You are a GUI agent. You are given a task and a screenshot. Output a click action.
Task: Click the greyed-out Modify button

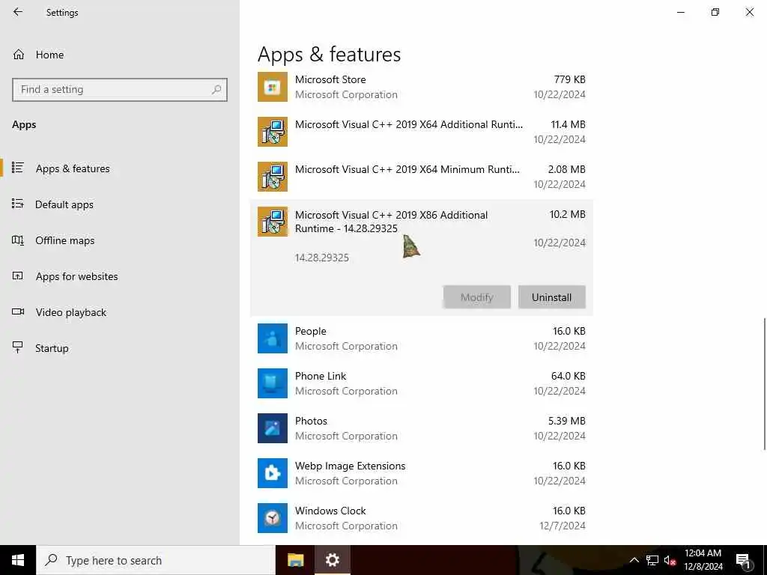477,297
